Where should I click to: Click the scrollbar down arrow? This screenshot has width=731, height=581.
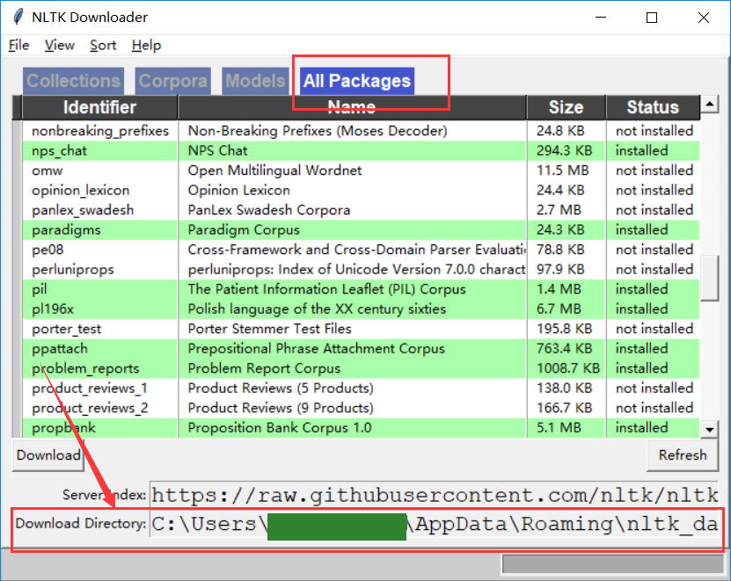pos(709,429)
